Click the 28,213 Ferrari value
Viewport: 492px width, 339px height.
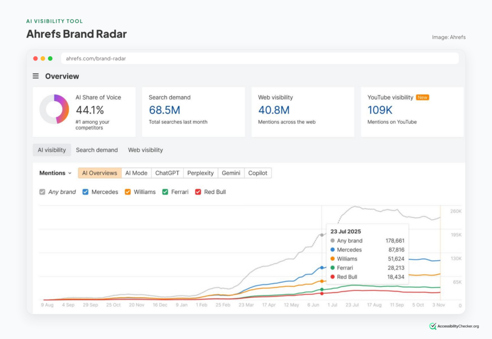point(396,268)
